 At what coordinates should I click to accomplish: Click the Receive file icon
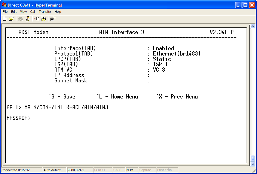pos(43,19)
